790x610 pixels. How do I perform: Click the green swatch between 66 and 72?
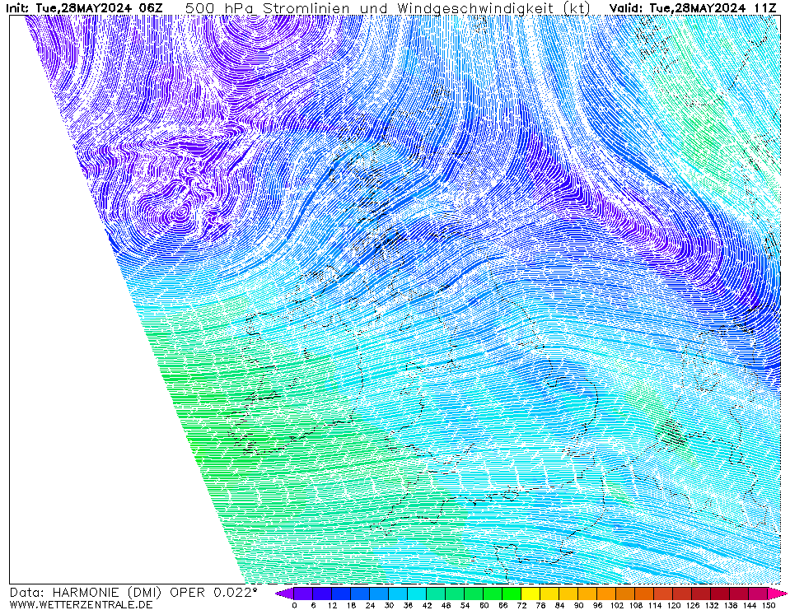point(512,594)
